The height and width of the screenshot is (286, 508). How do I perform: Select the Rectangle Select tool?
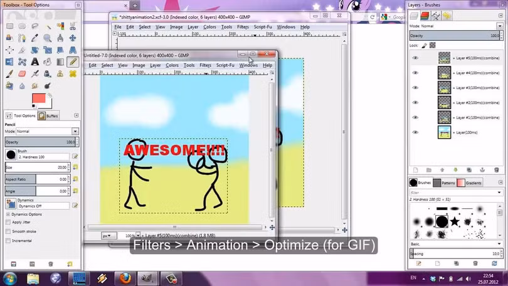(x=9, y=26)
